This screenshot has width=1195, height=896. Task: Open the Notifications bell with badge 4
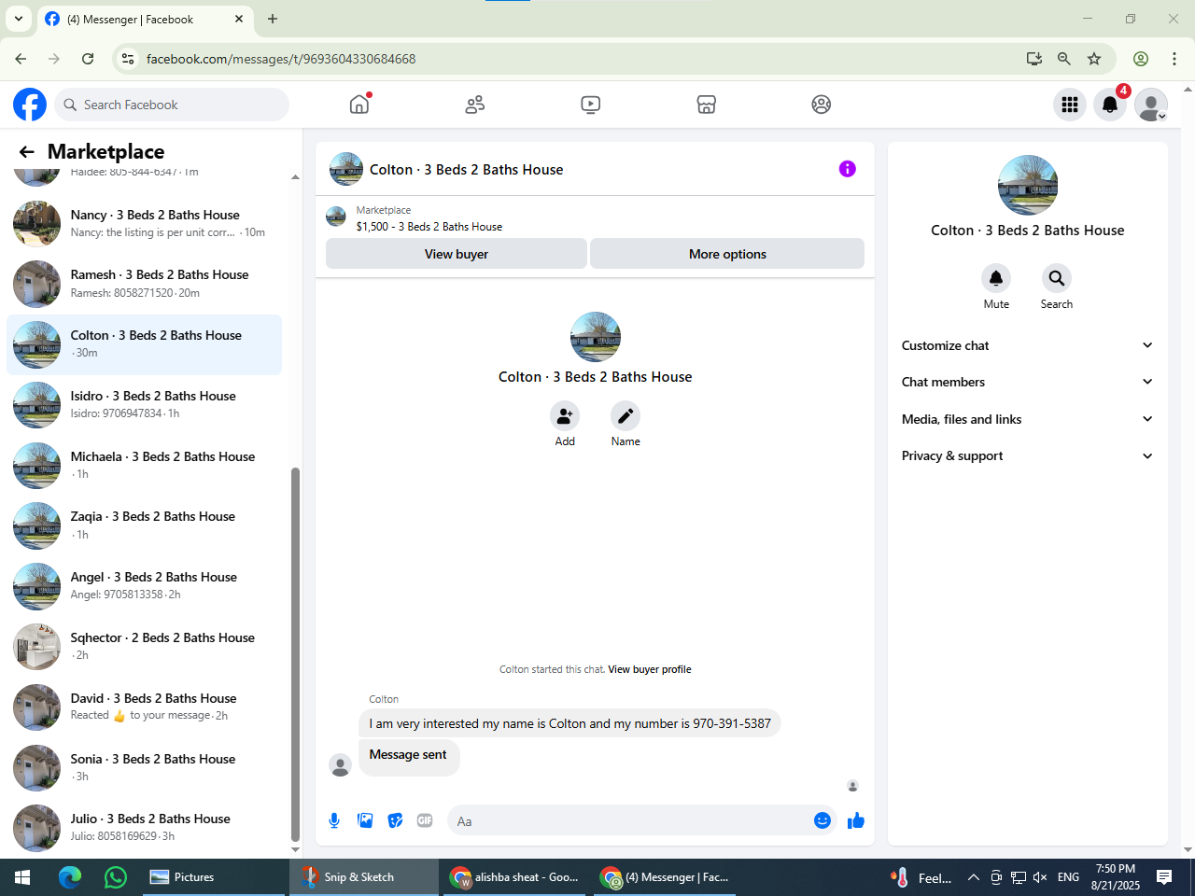pos(1110,105)
